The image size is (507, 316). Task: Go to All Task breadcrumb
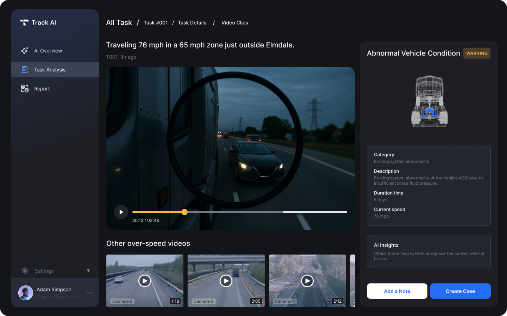[119, 22]
